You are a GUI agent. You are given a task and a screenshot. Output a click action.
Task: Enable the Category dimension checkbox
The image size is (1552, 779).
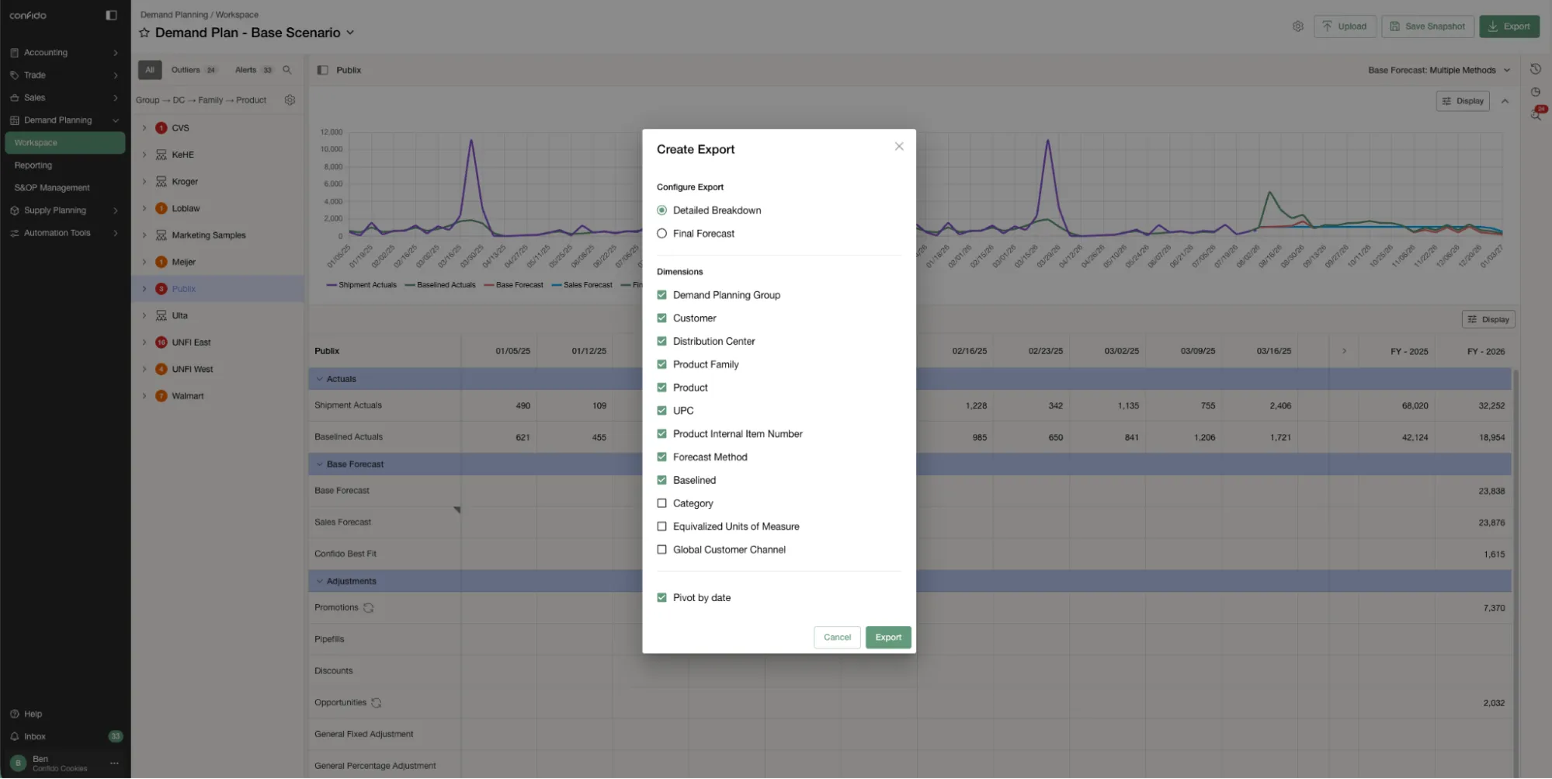[x=662, y=503]
